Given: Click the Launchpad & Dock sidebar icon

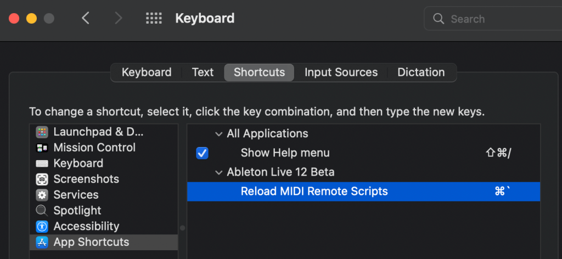Looking at the screenshot, I should tap(42, 132).
